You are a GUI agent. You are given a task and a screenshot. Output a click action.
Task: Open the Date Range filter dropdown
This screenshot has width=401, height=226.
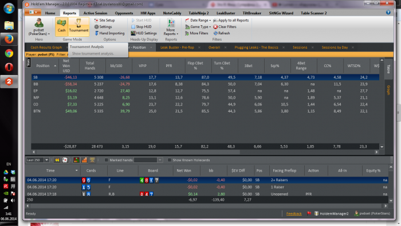click(x=198, y=20)
